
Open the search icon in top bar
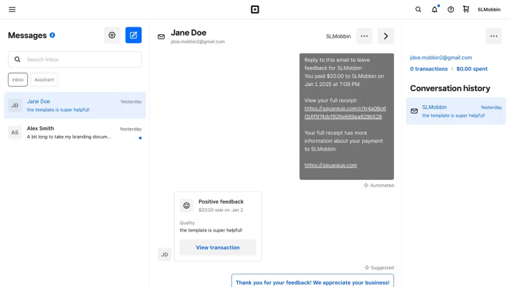418,10
